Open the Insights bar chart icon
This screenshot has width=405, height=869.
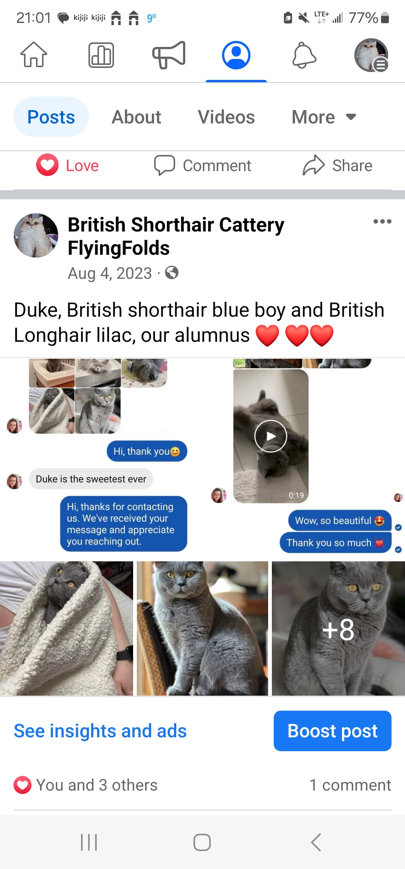(101, 55)
